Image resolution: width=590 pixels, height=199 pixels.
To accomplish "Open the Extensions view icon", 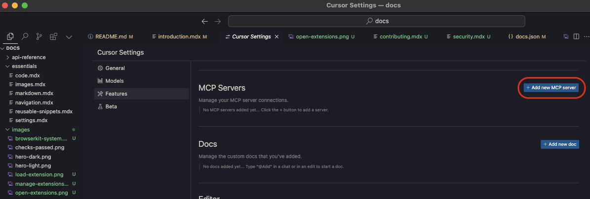I will point(53,36).
